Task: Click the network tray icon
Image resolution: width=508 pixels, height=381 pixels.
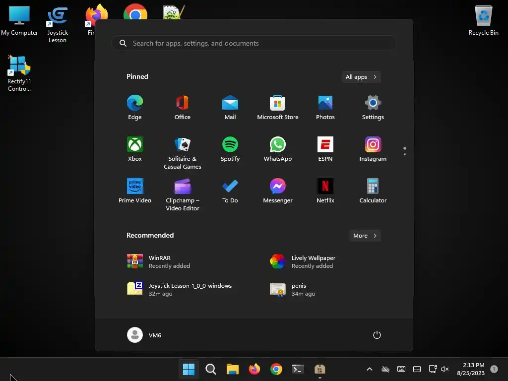Action: [x=433, y=369]
